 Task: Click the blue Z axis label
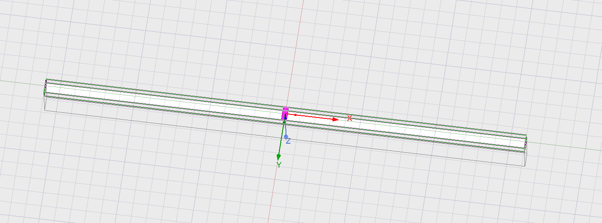pyautogui.click(x=288, y=141)
